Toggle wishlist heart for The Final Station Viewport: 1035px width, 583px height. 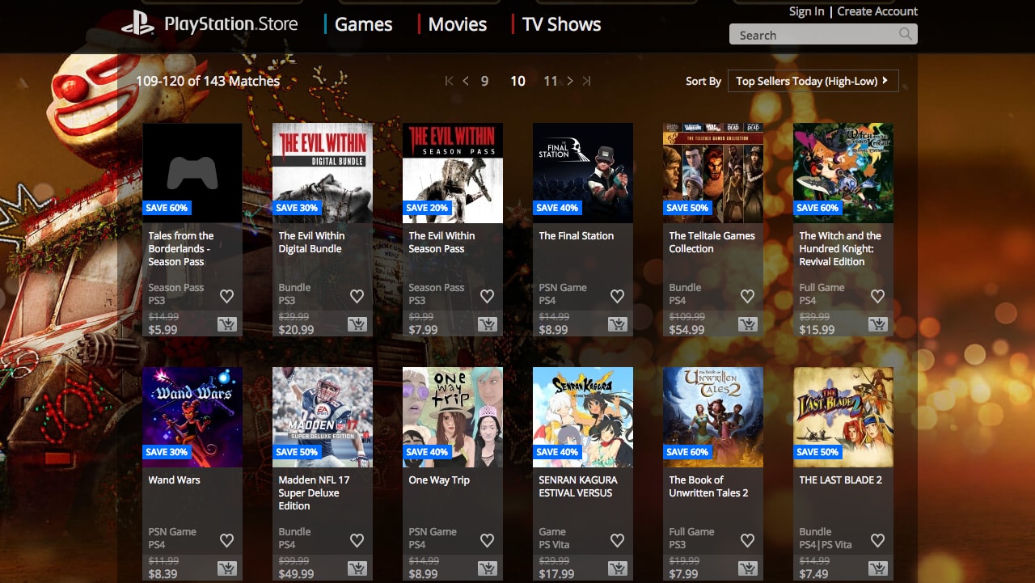(x=617, y=297)
